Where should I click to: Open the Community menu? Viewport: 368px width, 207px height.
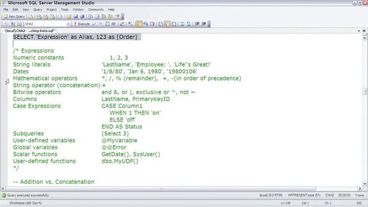[96, 10]
